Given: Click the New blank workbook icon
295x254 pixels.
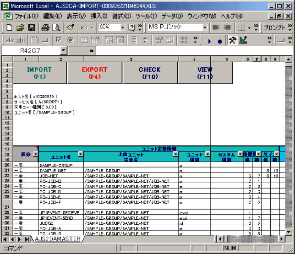Looking at the screenshot, I should tap(10, 28).
